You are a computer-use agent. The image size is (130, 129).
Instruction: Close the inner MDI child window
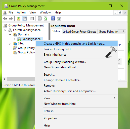pyautogui.click(x=125, y=13)
